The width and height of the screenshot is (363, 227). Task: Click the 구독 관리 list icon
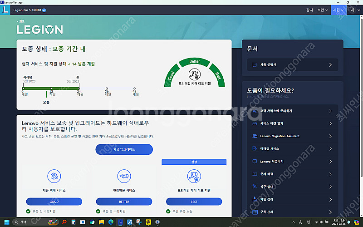(x=255, y=212)
